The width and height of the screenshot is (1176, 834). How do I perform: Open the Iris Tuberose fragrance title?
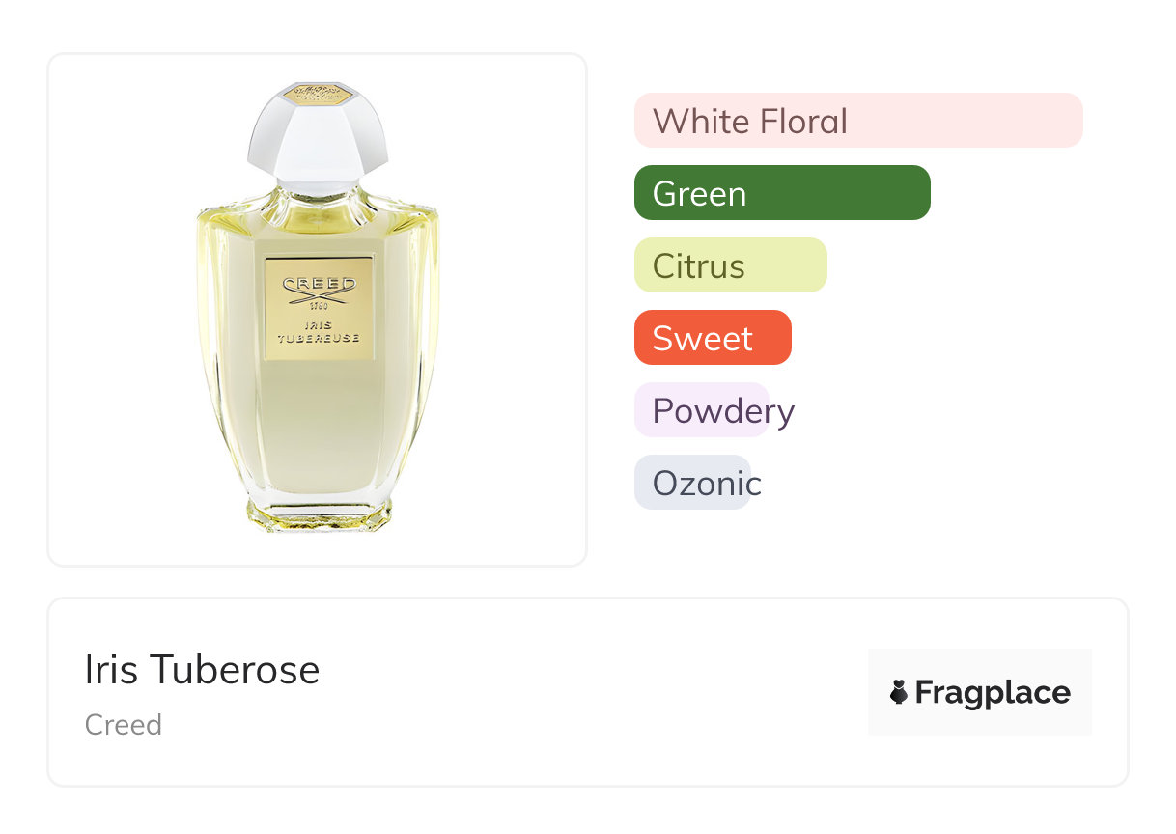202,670
